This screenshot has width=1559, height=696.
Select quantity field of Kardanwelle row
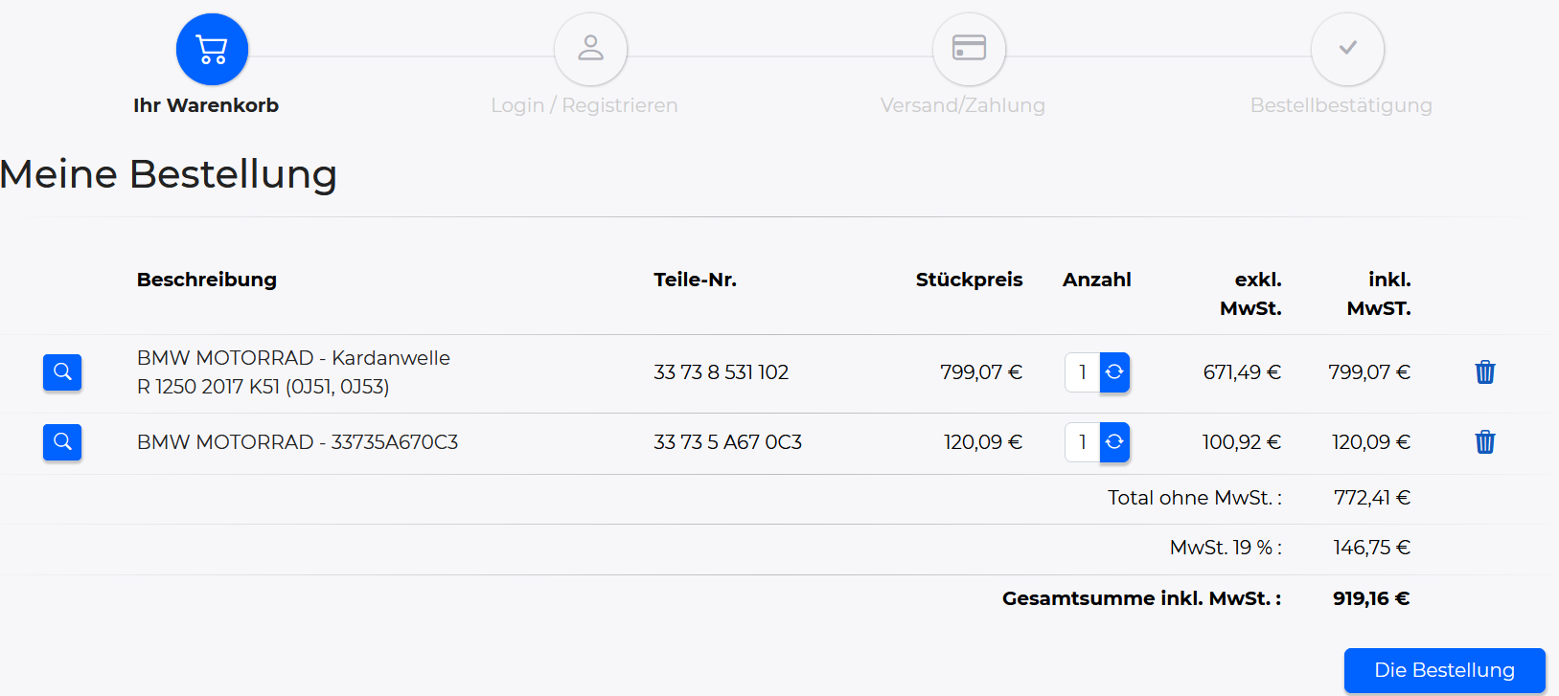(1083, 372)
